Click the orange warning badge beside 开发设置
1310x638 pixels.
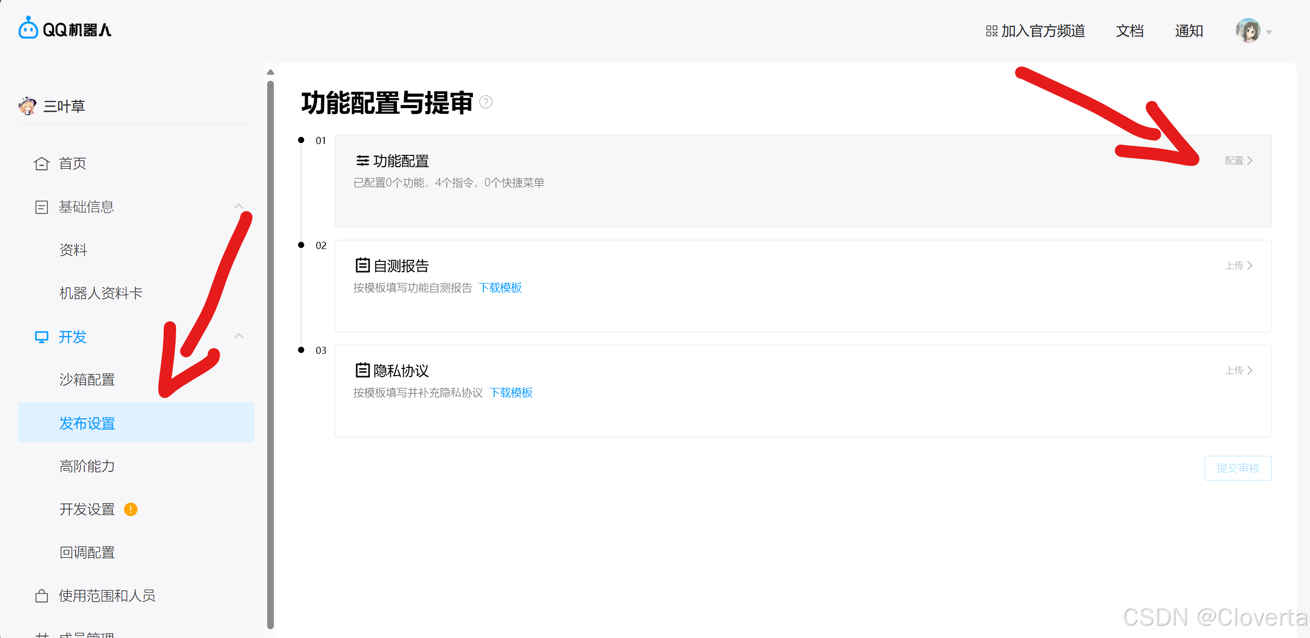click(131, 509)
